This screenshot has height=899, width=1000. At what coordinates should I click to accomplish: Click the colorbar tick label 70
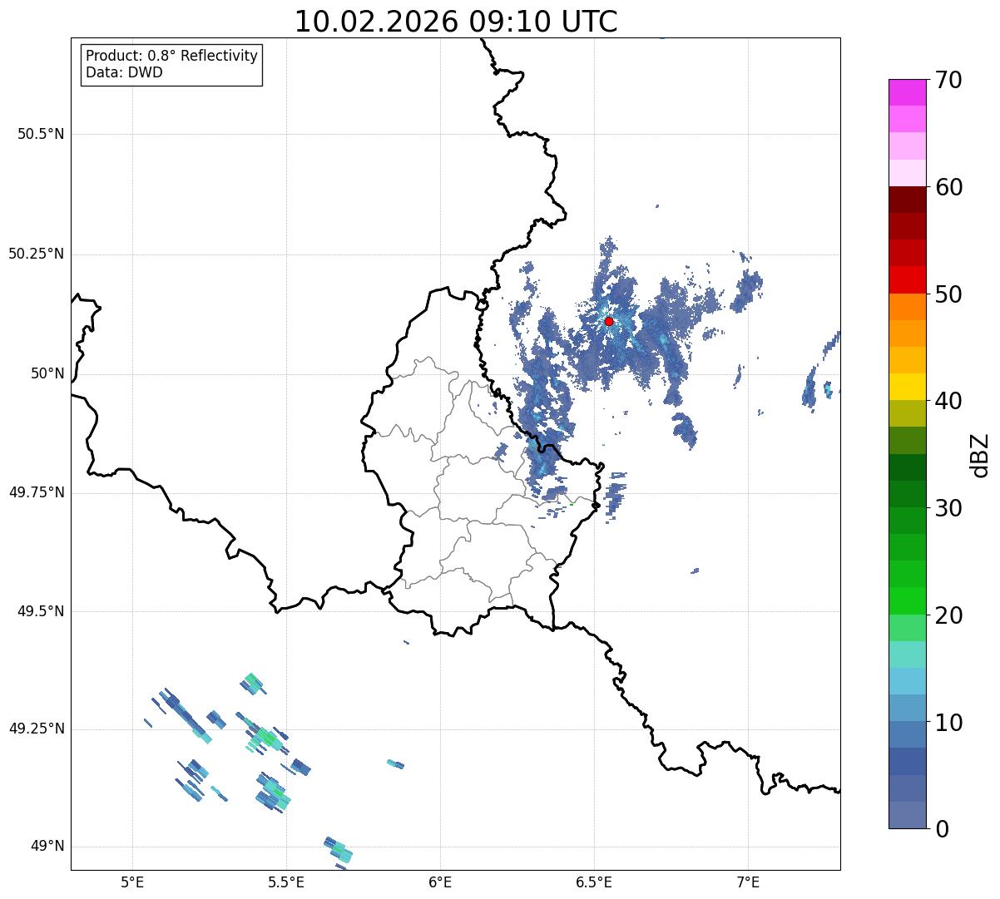[948, 81]
